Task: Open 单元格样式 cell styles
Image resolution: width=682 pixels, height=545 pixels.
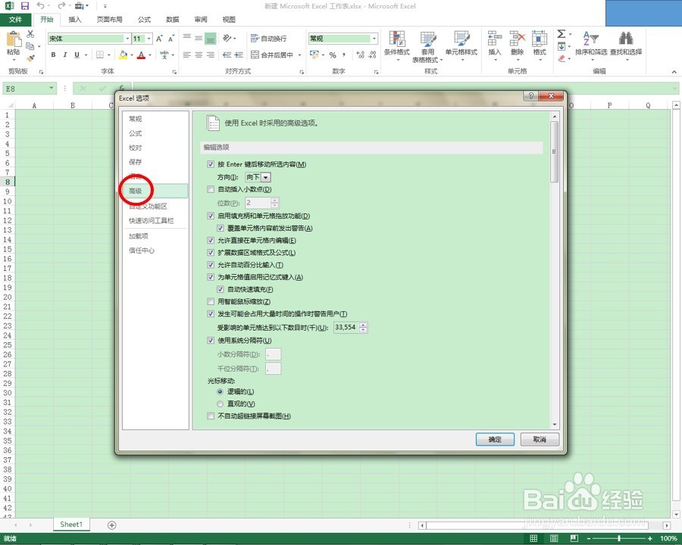Action: point(461,45)
